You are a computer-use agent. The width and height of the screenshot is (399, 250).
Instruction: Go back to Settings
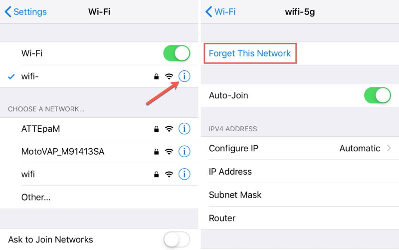tap(26, 11)
